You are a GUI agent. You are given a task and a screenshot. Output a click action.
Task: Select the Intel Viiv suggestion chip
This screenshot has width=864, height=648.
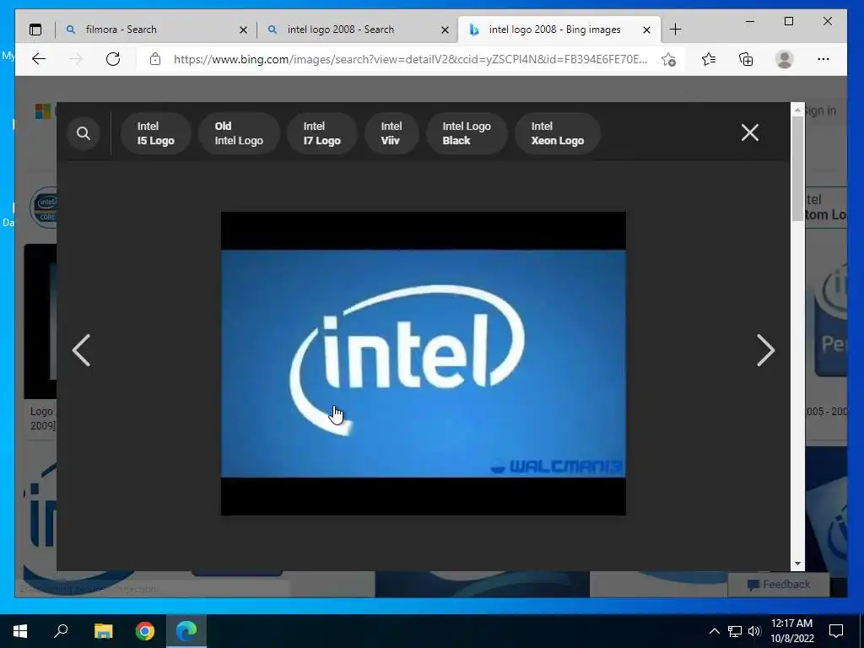tap(391, 133)
